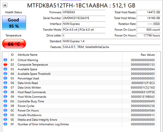Select the Composite Temperature attribute name
163x132 pixels.
tap(33, 65)
